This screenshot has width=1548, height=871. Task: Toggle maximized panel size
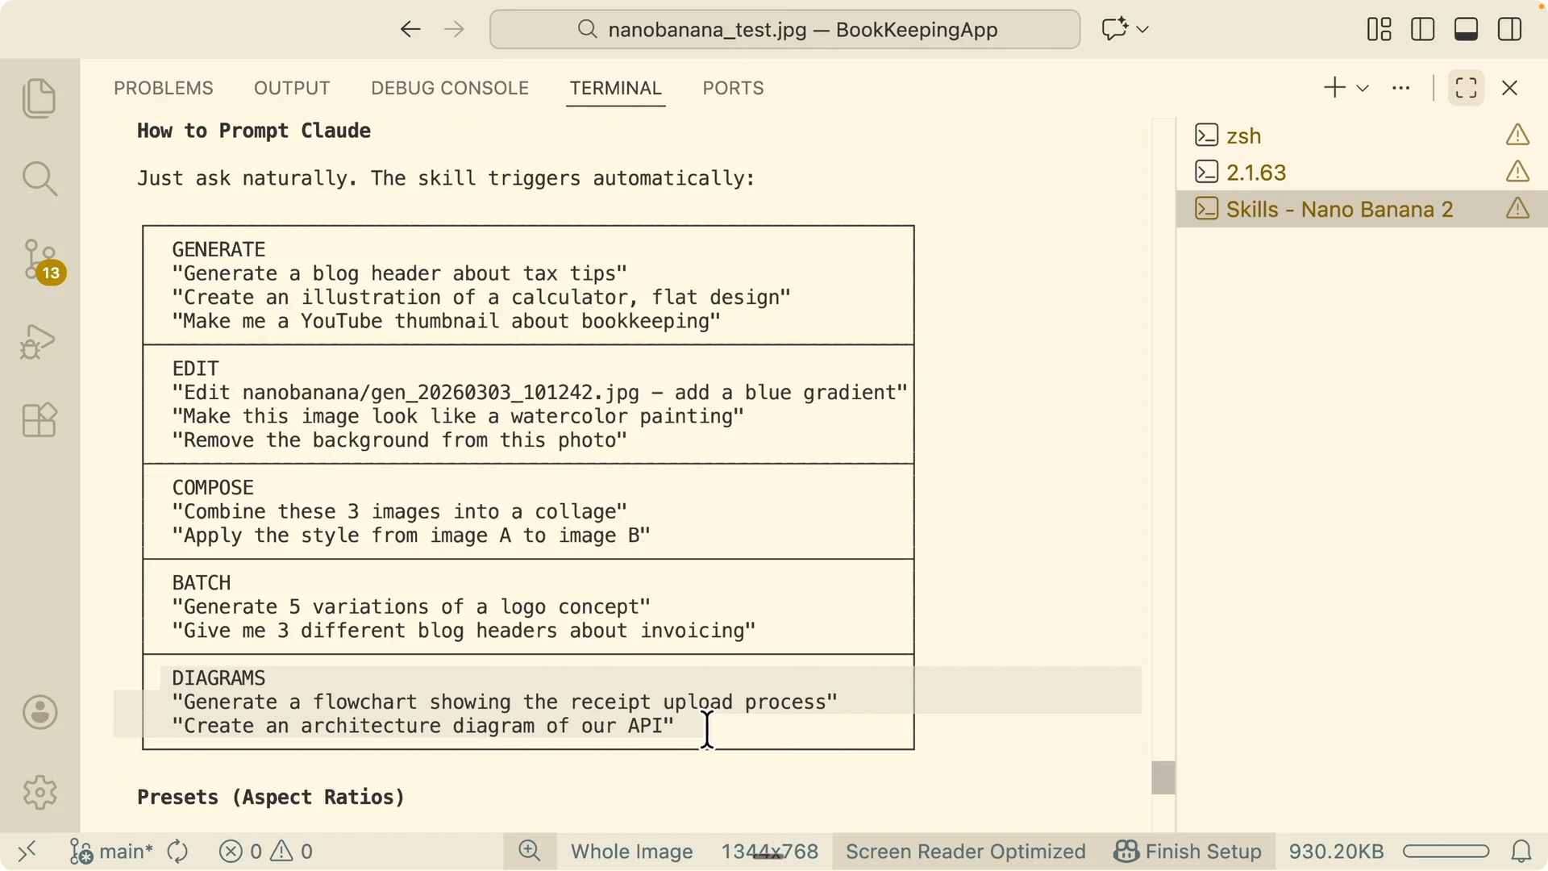1467,88
